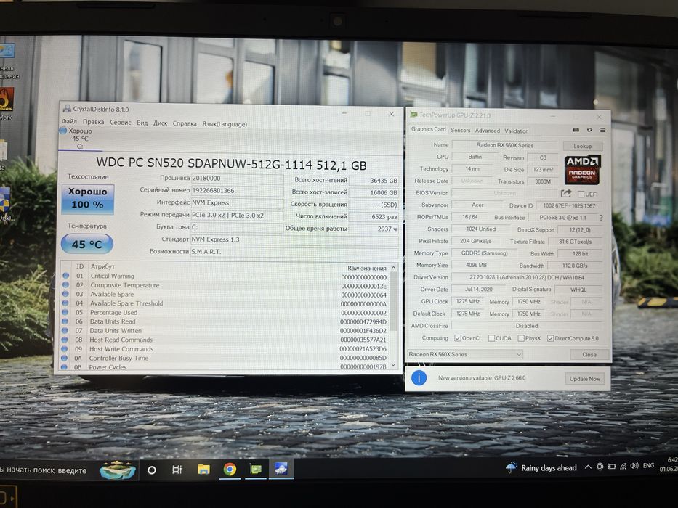Select the Data Units Written row
The height and width of the screenshot is (508, 678).
pos(225,331)
